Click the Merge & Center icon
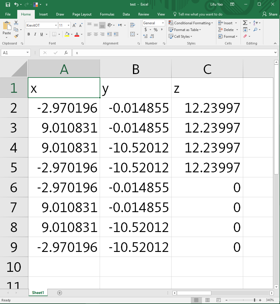This screenshot has width=280, height=304. point(133,34)
